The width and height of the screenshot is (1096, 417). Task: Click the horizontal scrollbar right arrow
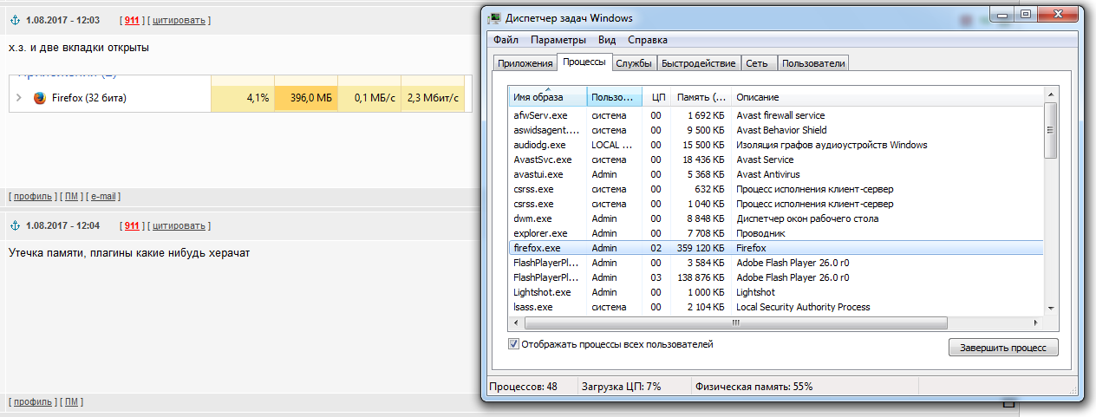click(1035, 323)
